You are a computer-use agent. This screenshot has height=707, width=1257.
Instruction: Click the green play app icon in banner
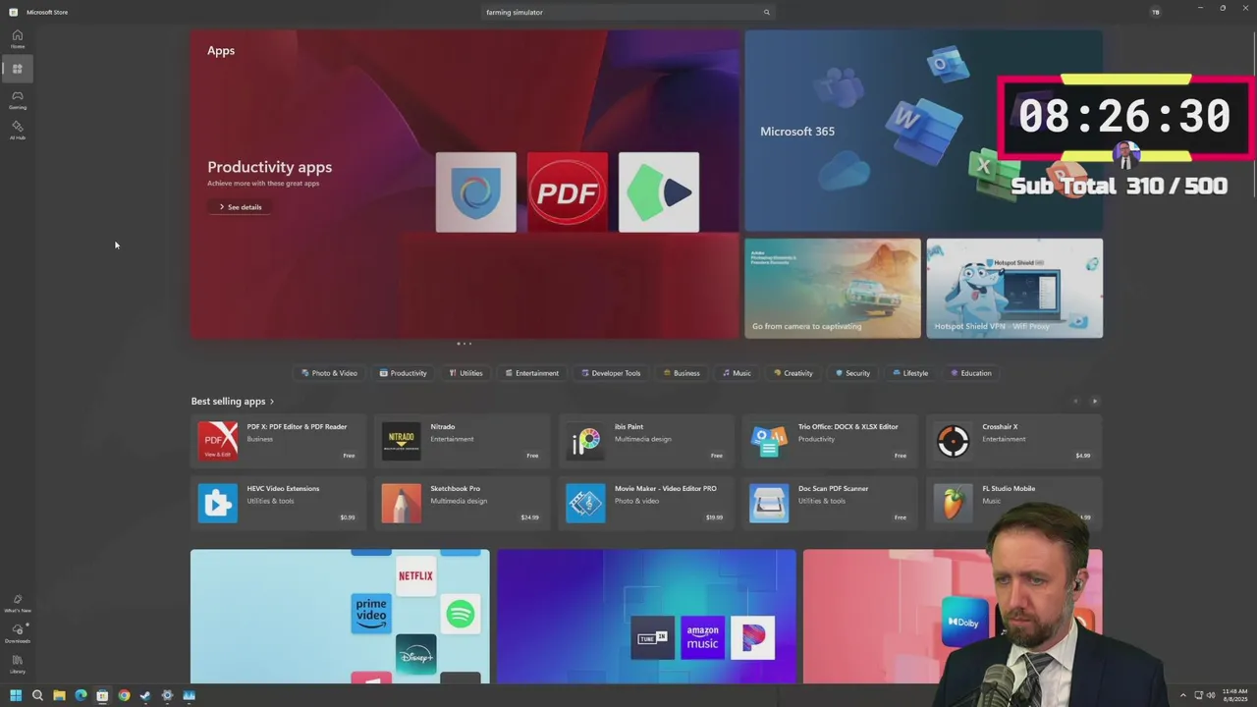coord(659,192)
